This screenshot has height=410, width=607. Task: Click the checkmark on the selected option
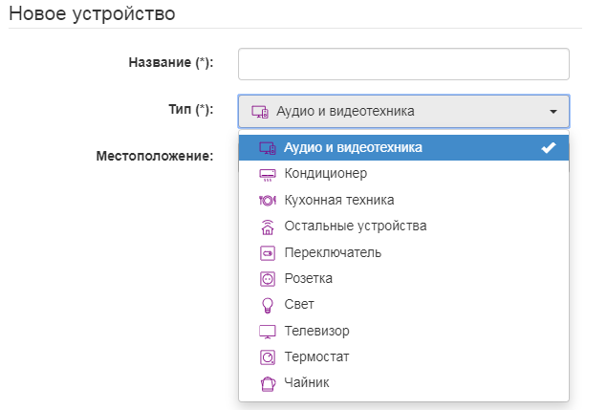[x=548, y=147]
